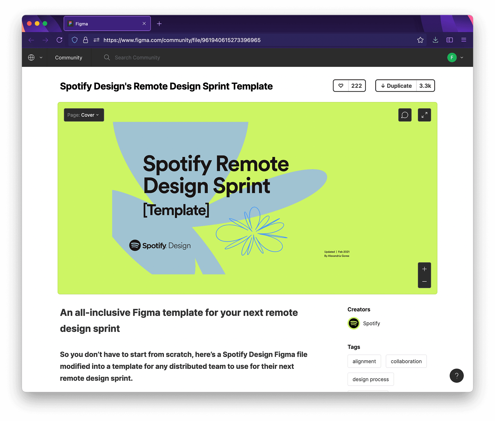Viewport: 495px width, 421px height.
Task: Select the design process tag
Action: (370, 379)
